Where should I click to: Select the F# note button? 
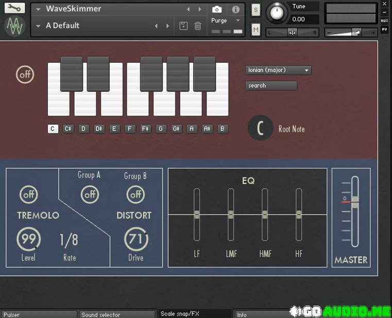pyautogui.click(x=145, y=129)
